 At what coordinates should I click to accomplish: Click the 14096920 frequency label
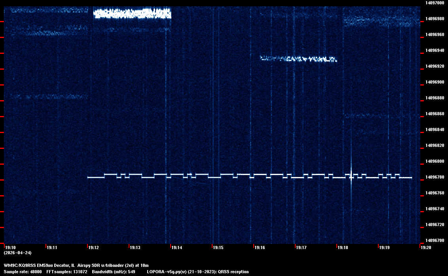[435, 66]
